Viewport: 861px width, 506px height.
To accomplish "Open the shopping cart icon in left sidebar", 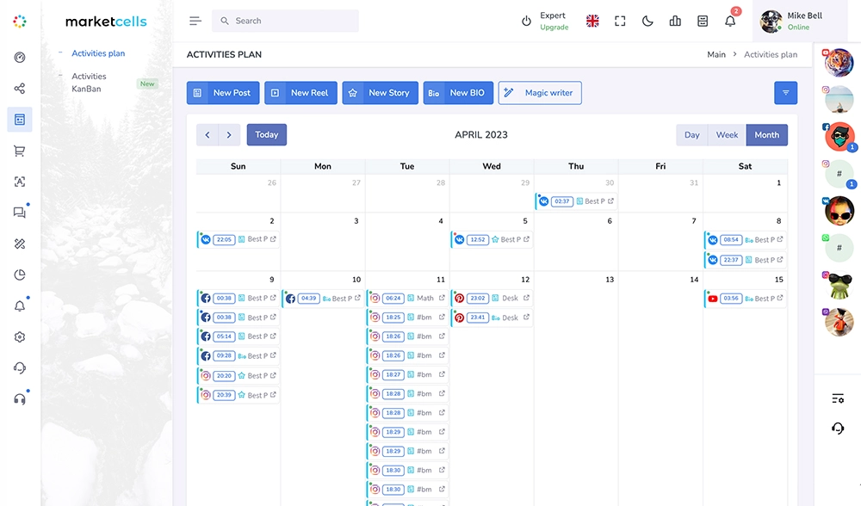I will click(x=20, y=151).
